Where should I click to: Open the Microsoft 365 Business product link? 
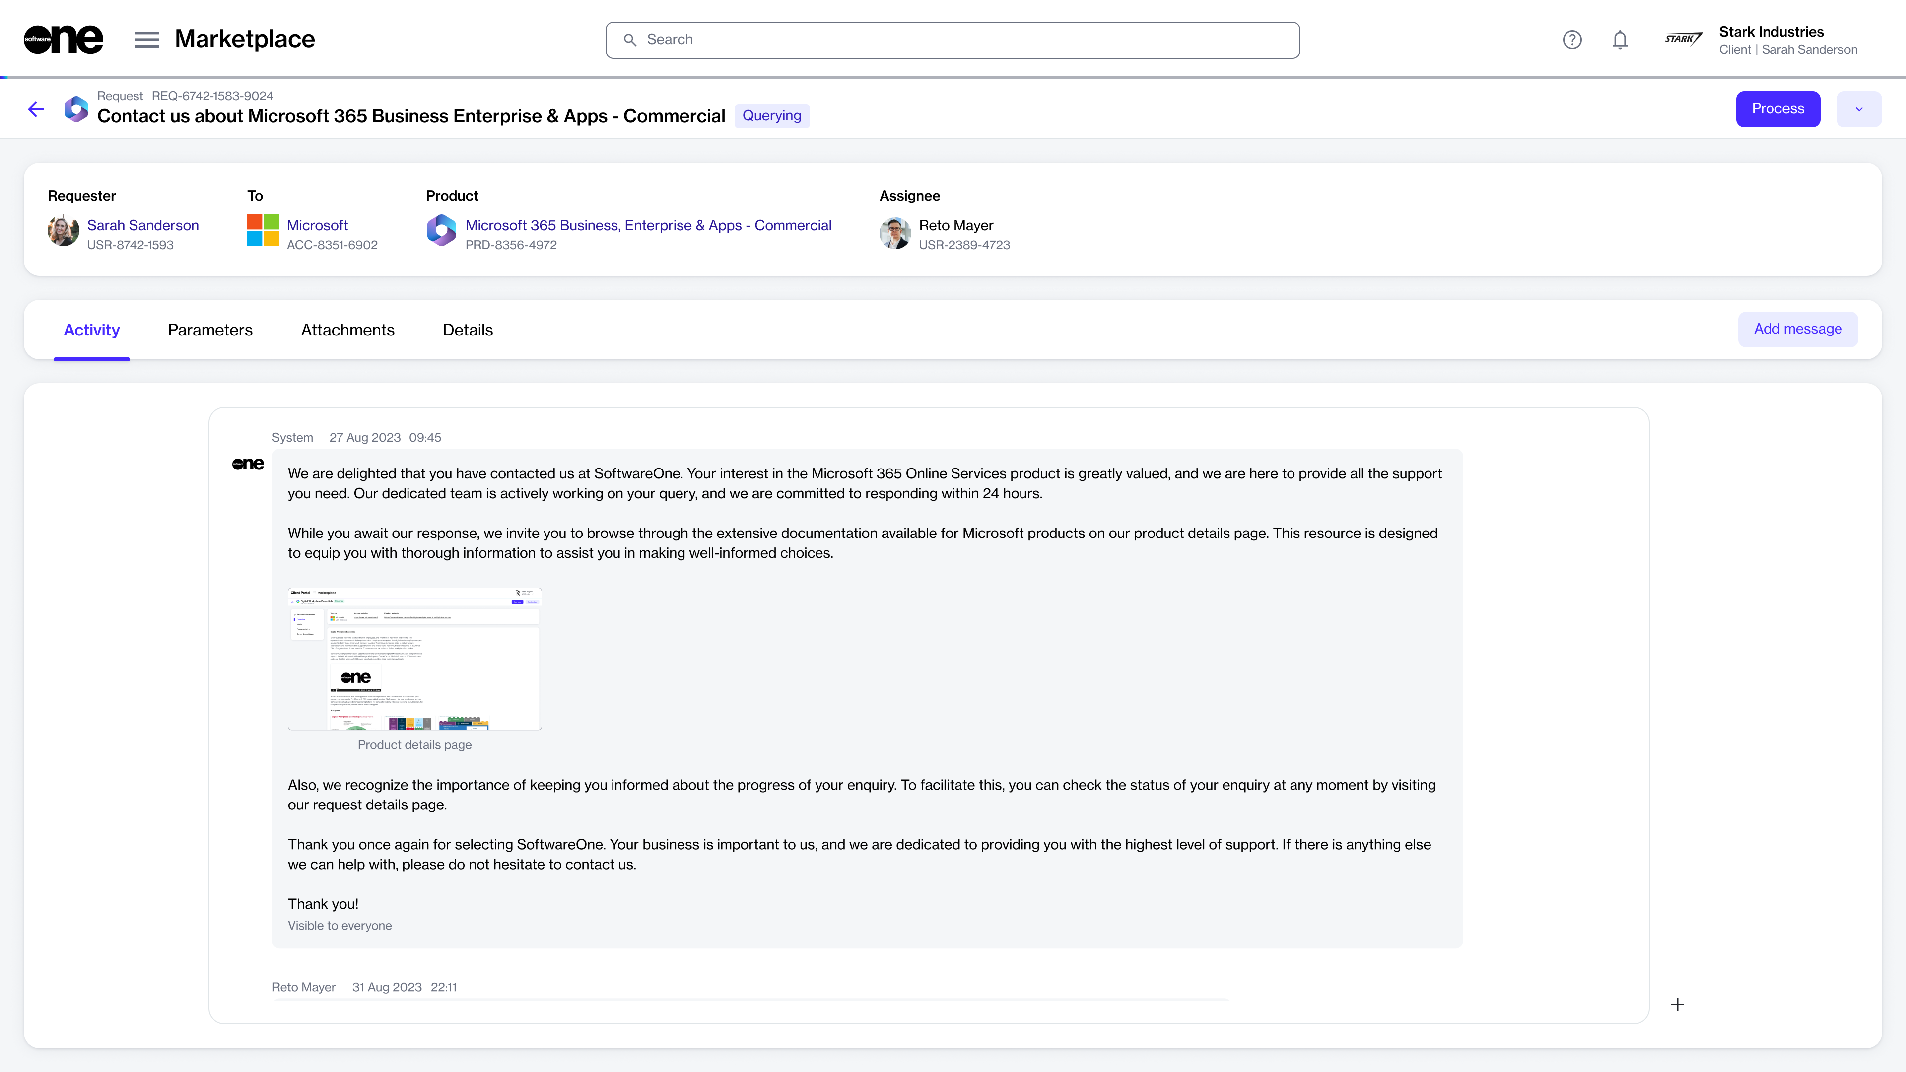pos(648,225)
